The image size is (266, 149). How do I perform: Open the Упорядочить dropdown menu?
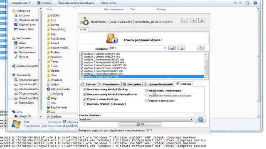pos(21,3)
